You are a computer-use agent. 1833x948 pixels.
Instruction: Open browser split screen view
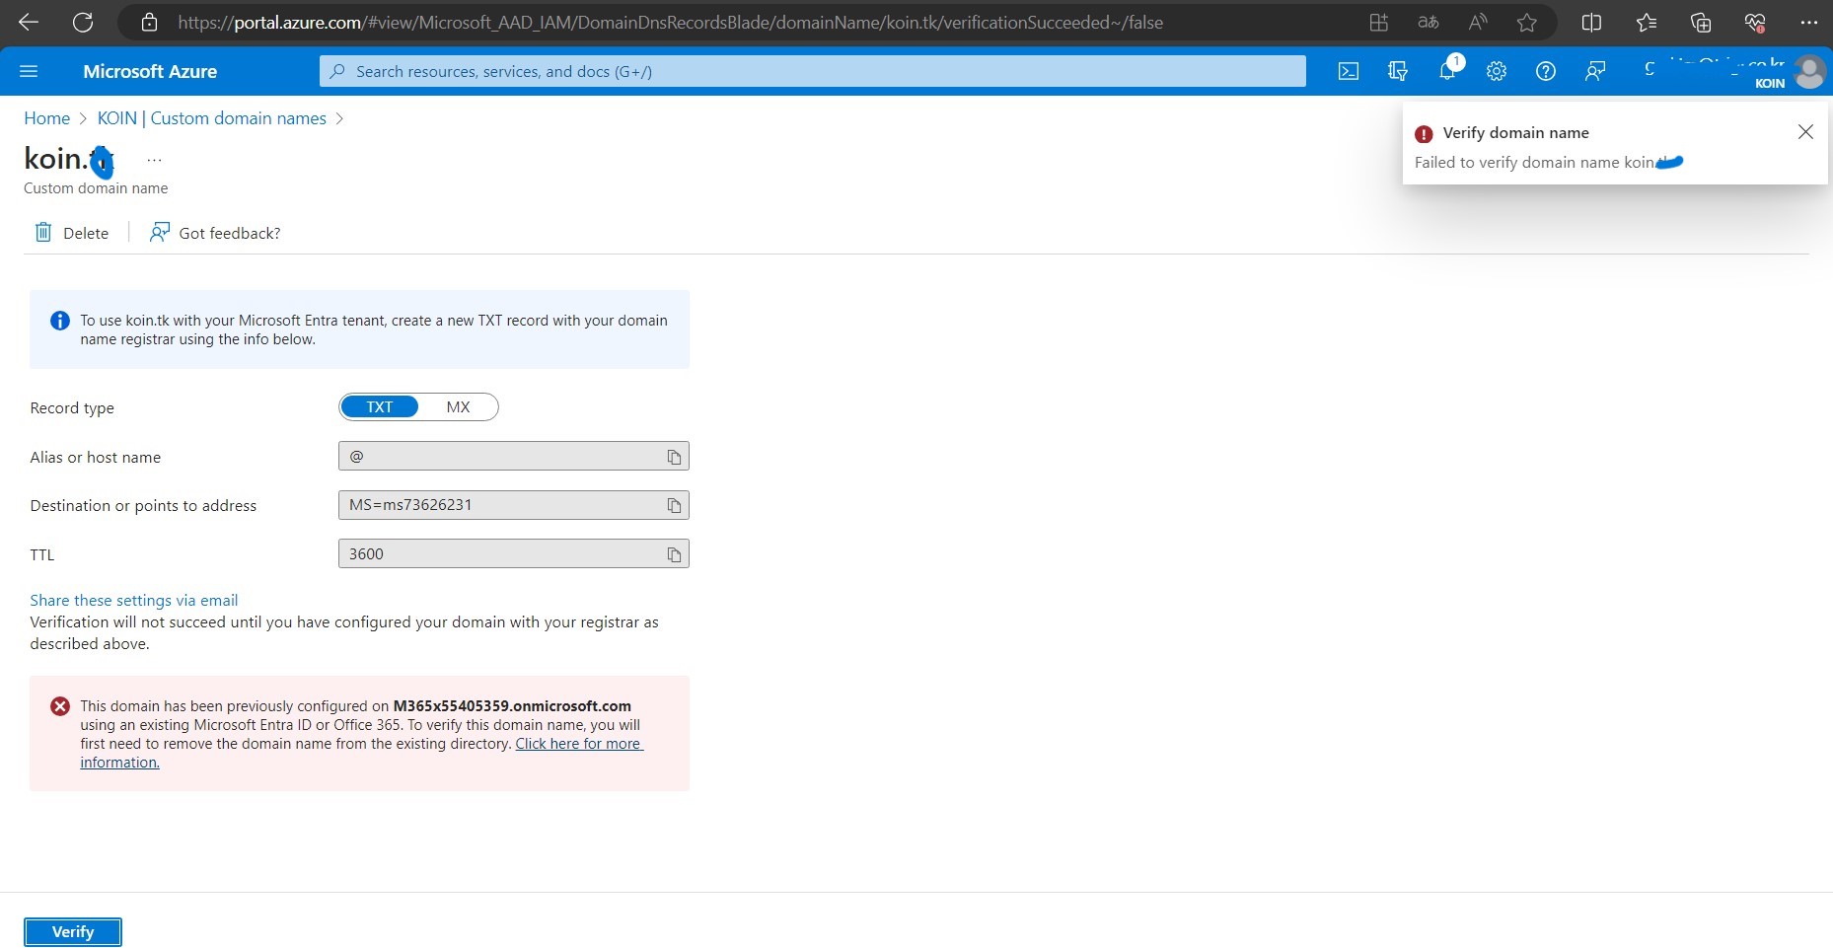coord(1591,22)
